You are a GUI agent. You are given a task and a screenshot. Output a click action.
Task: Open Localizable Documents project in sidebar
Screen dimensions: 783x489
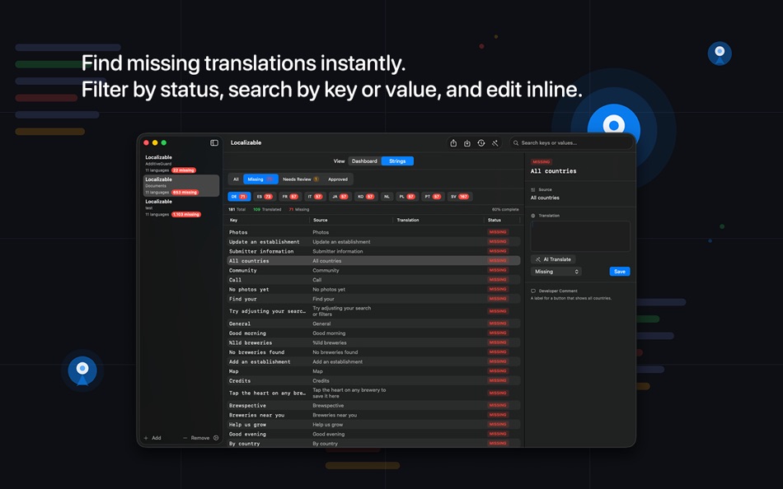[181, 185]
